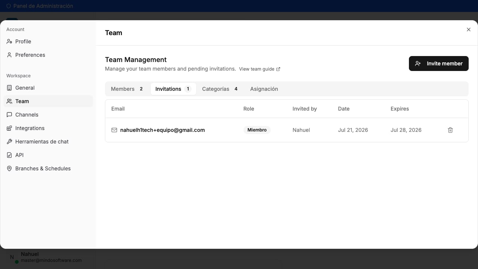The width and height of the screenshot is (478, 269).
Task: Click the General building icon
Action: click(9, 88)
